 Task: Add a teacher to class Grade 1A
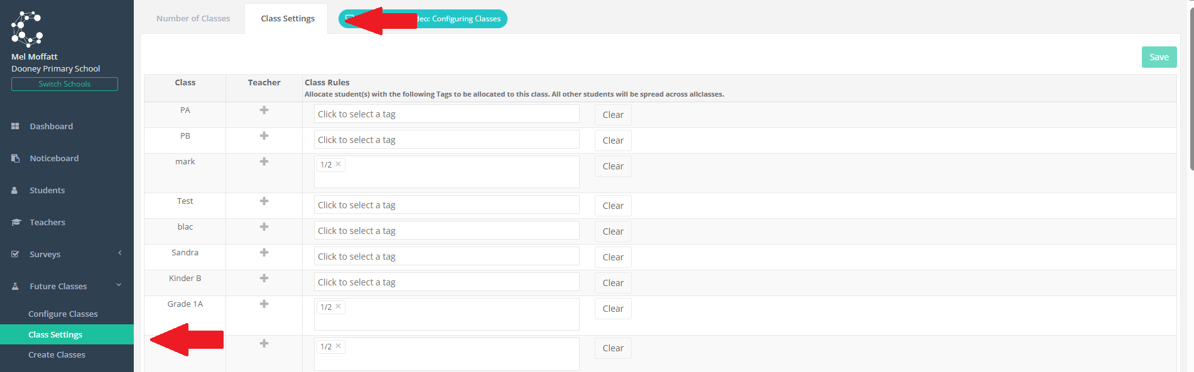tap(264, 304)
